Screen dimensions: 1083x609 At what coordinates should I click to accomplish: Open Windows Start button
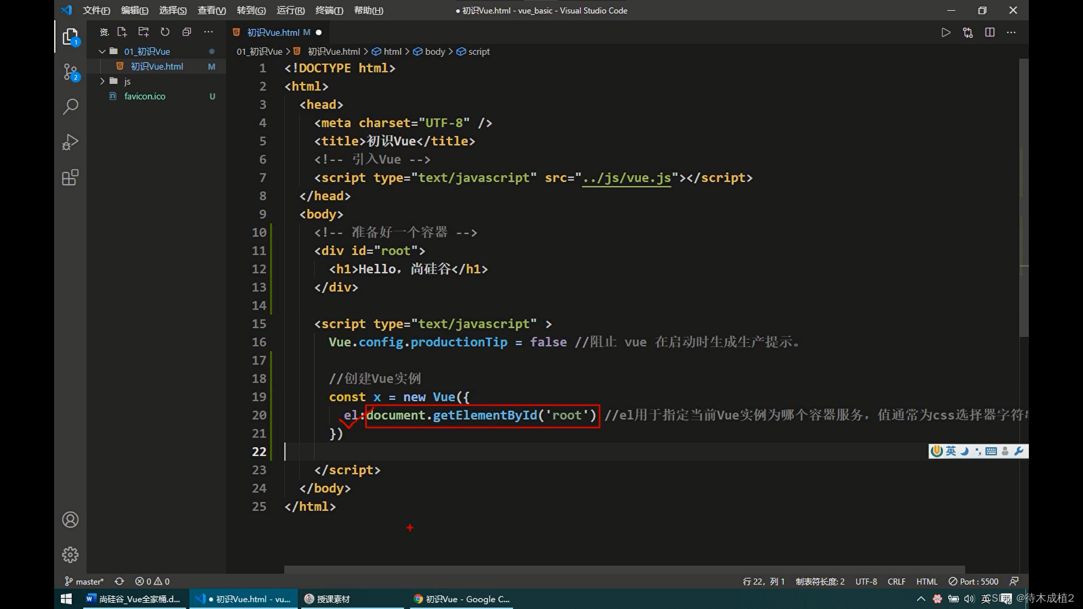point(67,599)
